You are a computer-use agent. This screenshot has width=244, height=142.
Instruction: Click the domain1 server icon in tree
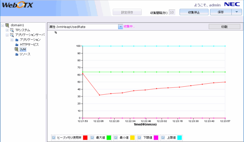pyautogui.click(x=7, y=25)
